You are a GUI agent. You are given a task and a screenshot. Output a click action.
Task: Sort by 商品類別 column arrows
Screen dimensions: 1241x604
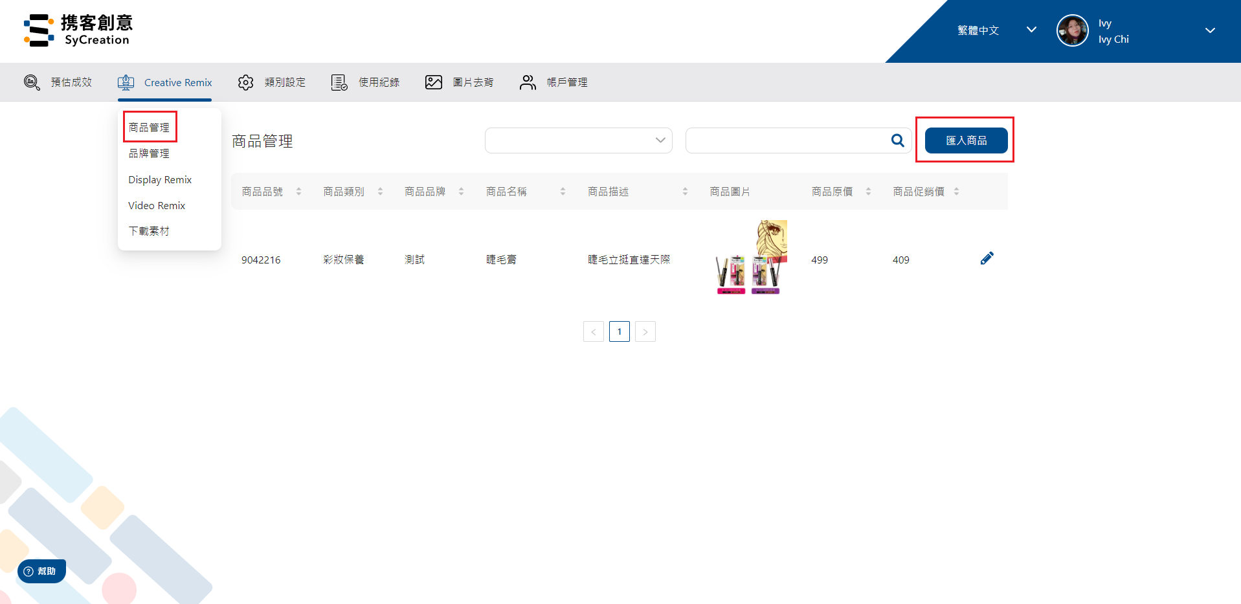click(380, 192)
